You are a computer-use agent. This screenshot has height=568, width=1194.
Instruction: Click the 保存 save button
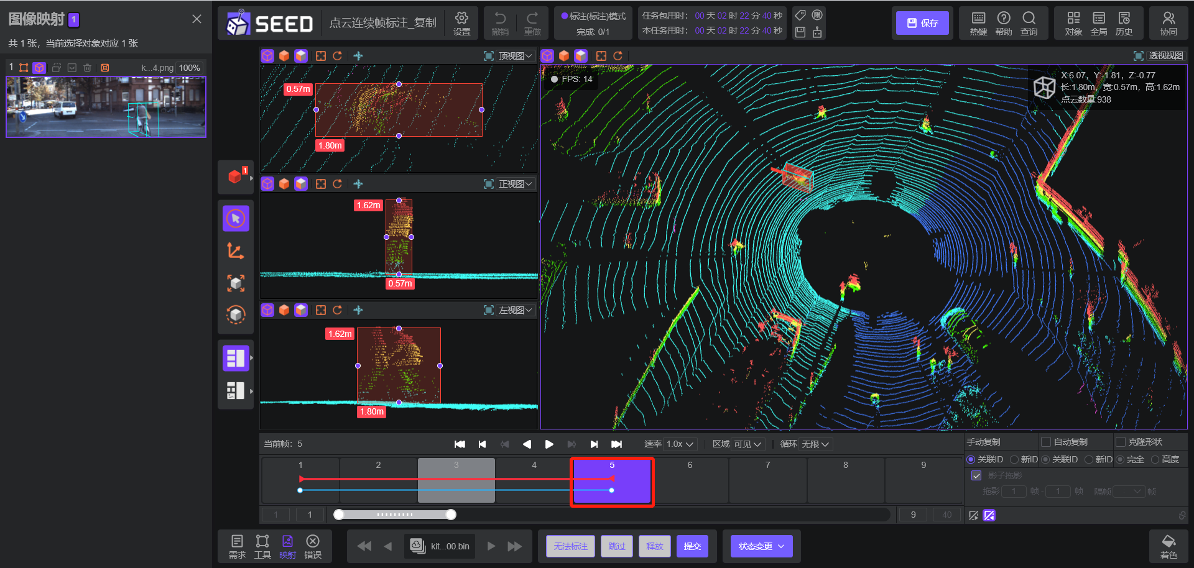(922, 23)
